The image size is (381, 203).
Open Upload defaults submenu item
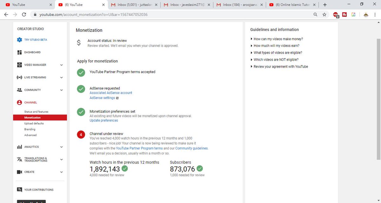(x=34, y=123)
